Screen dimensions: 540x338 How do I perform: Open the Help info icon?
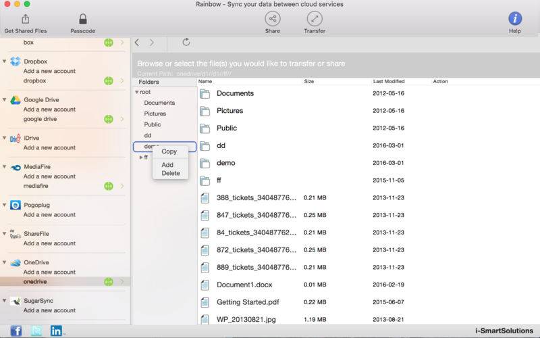tap(515, 19)
